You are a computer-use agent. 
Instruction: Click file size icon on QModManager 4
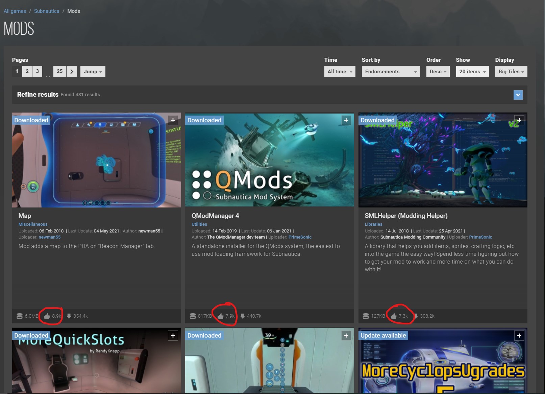click(193, 316)
